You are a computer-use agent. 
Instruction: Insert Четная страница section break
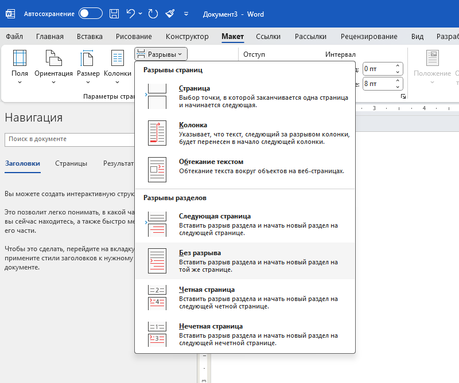pos(245,298)
